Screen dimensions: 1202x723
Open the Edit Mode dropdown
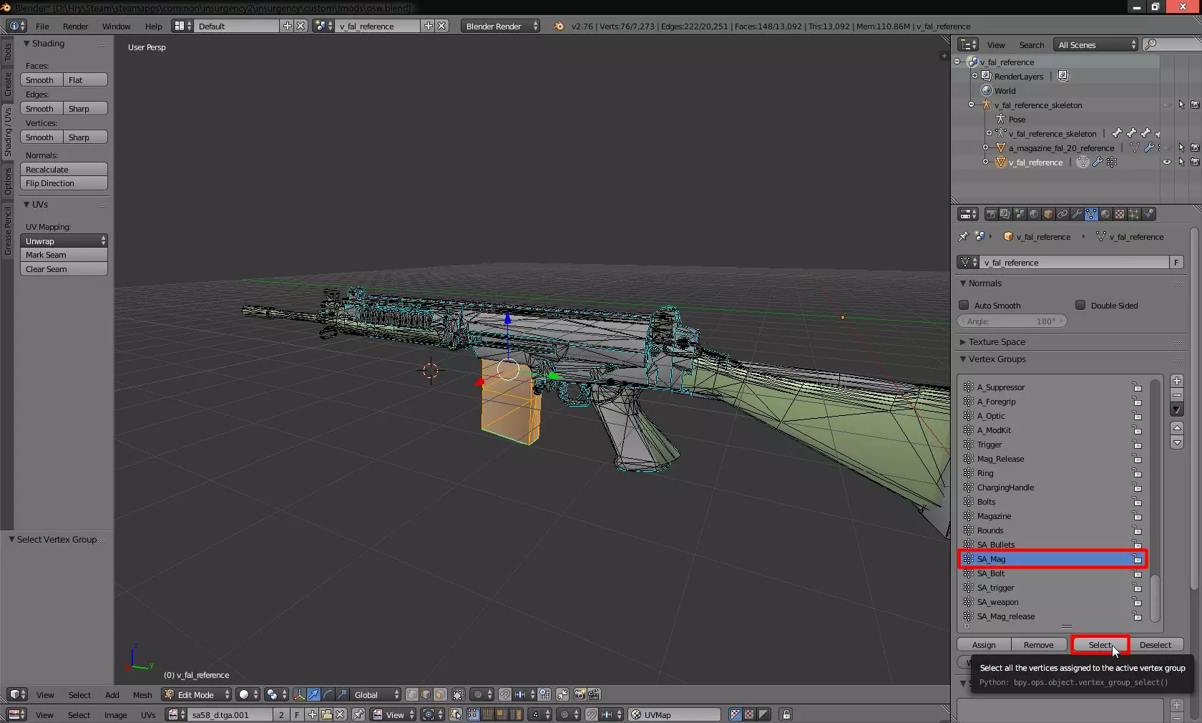197,694
